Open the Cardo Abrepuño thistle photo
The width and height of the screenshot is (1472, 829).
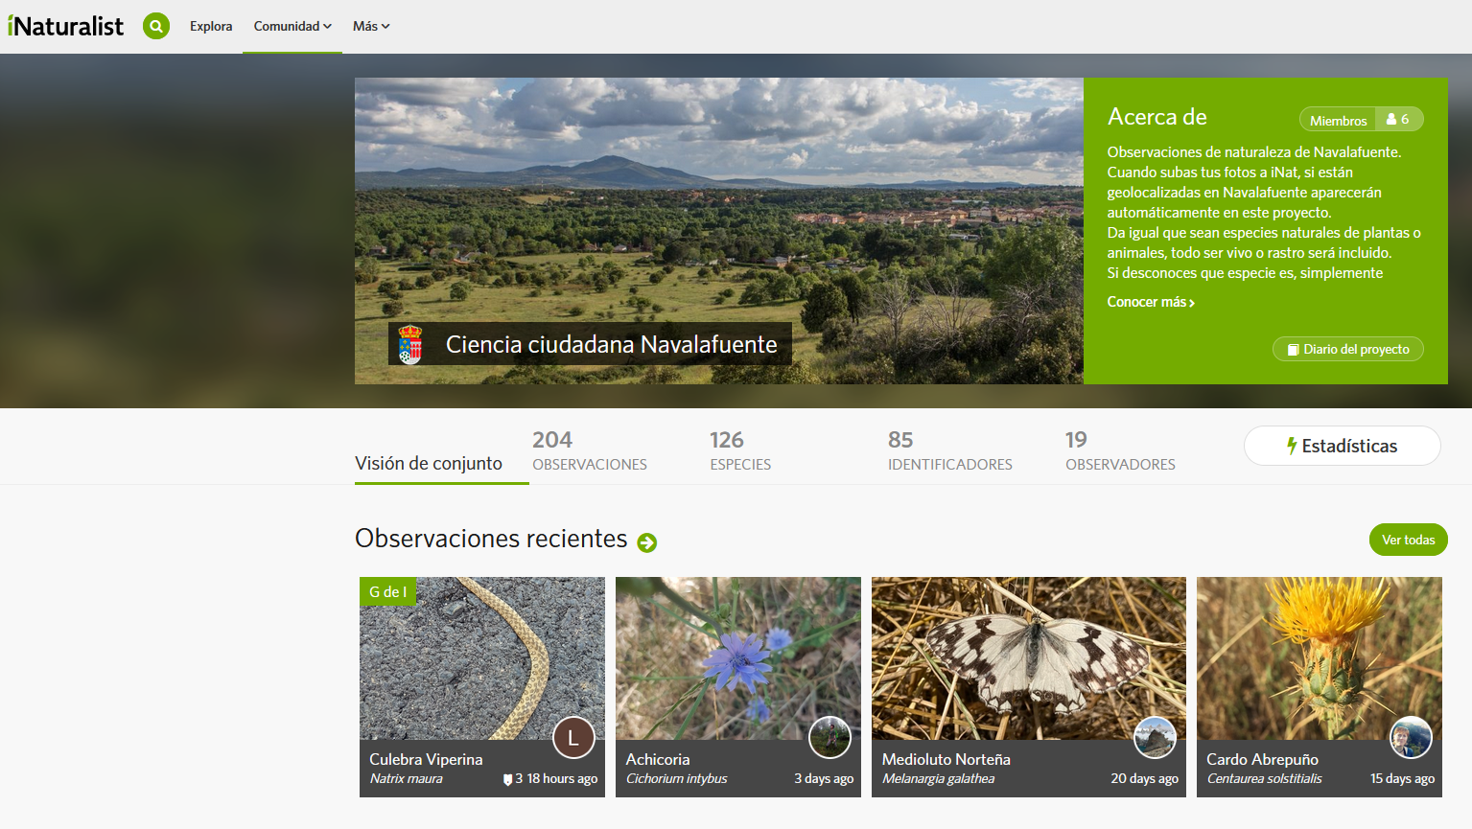(1320, 658)
